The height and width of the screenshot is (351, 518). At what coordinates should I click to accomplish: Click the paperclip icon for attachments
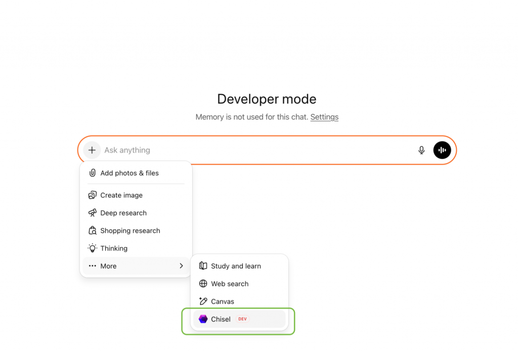(92, 173)
